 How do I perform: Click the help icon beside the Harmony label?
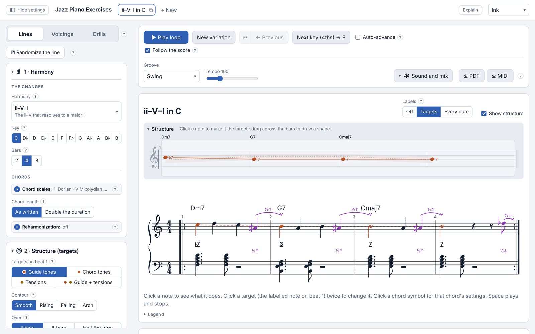(36, 96)
